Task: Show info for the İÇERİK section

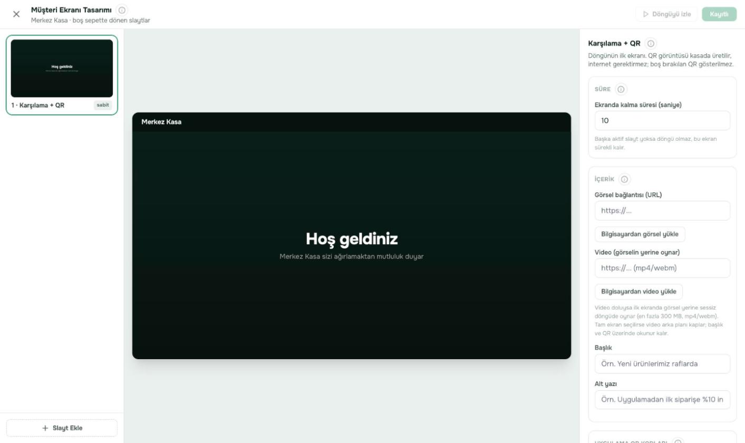Action: [x=625, y=179]
